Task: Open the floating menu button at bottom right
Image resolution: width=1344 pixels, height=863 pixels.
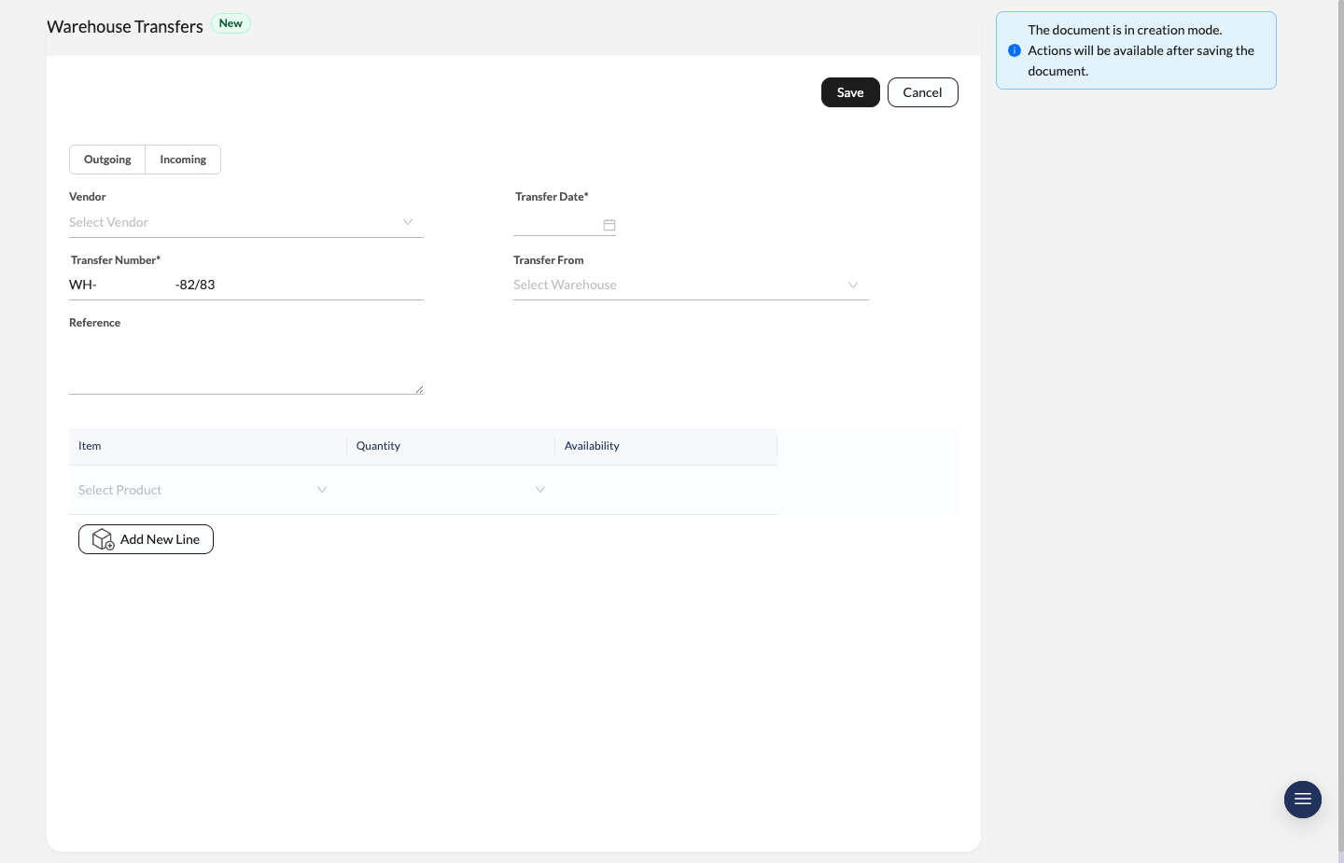Action: (x=1302, y=800)
